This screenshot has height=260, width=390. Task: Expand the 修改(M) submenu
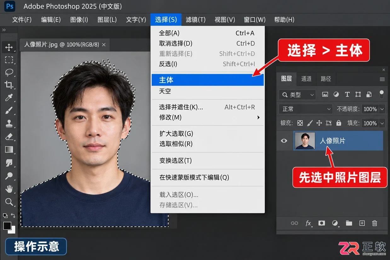coord(207,117)
